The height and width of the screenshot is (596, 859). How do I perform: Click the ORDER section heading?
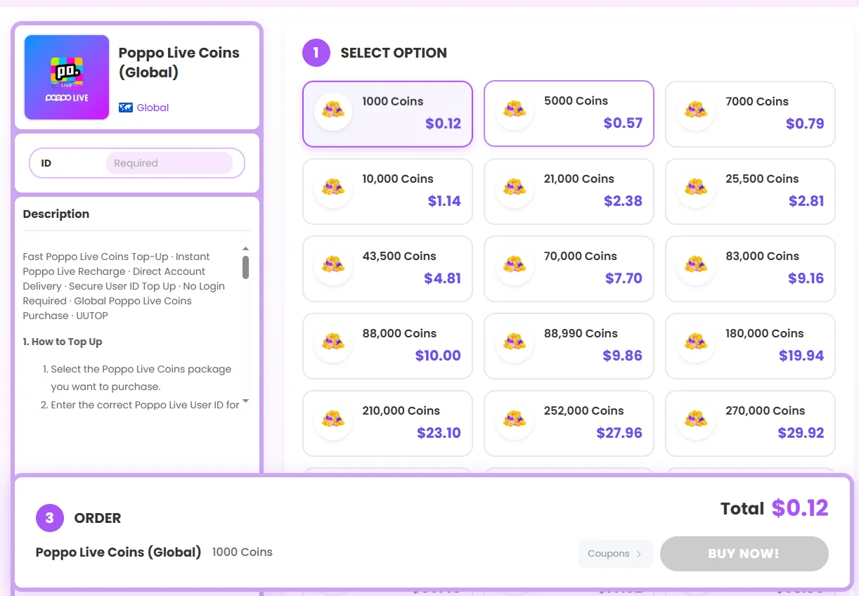pyautogui.click(x=98, y=518)
